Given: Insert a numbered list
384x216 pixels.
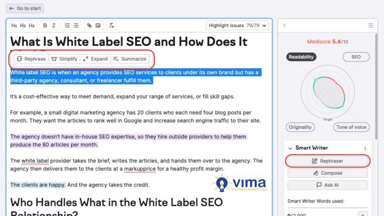Looking at the screenshot, I should coord(67,25).
